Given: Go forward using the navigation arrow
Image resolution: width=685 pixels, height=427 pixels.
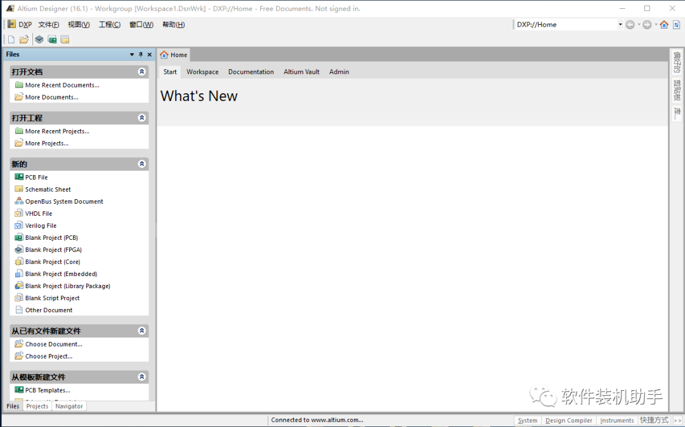Looking at the screenshot, I should pos(647,25).
